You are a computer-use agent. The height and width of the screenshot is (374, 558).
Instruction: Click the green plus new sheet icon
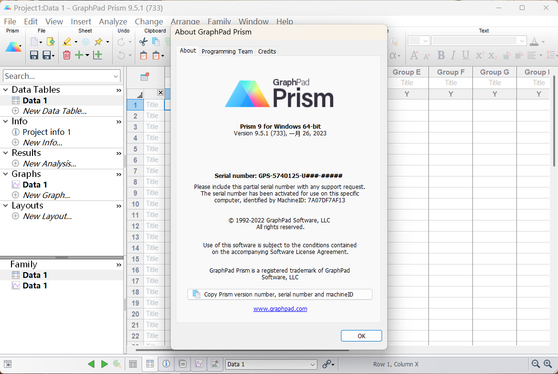(79, 55)
